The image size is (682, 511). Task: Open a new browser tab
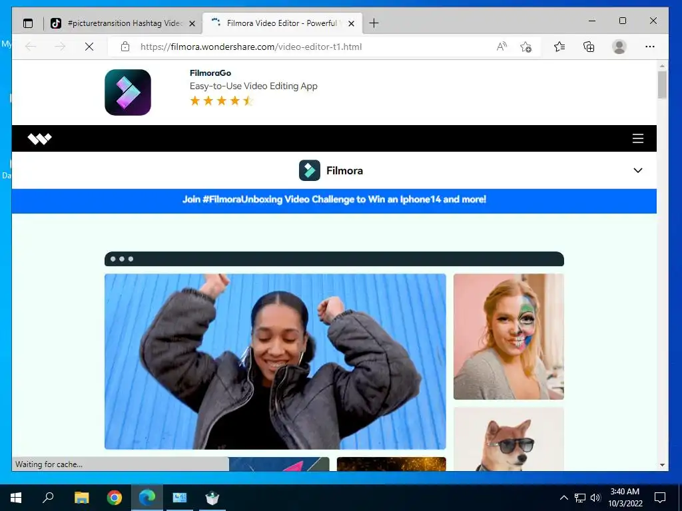point(374,23)
